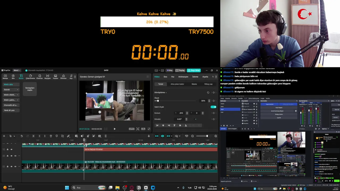Hide YTSeyret source in OBS
The height and width of the screenshot is (191, 340).
(x=254, y=104)
